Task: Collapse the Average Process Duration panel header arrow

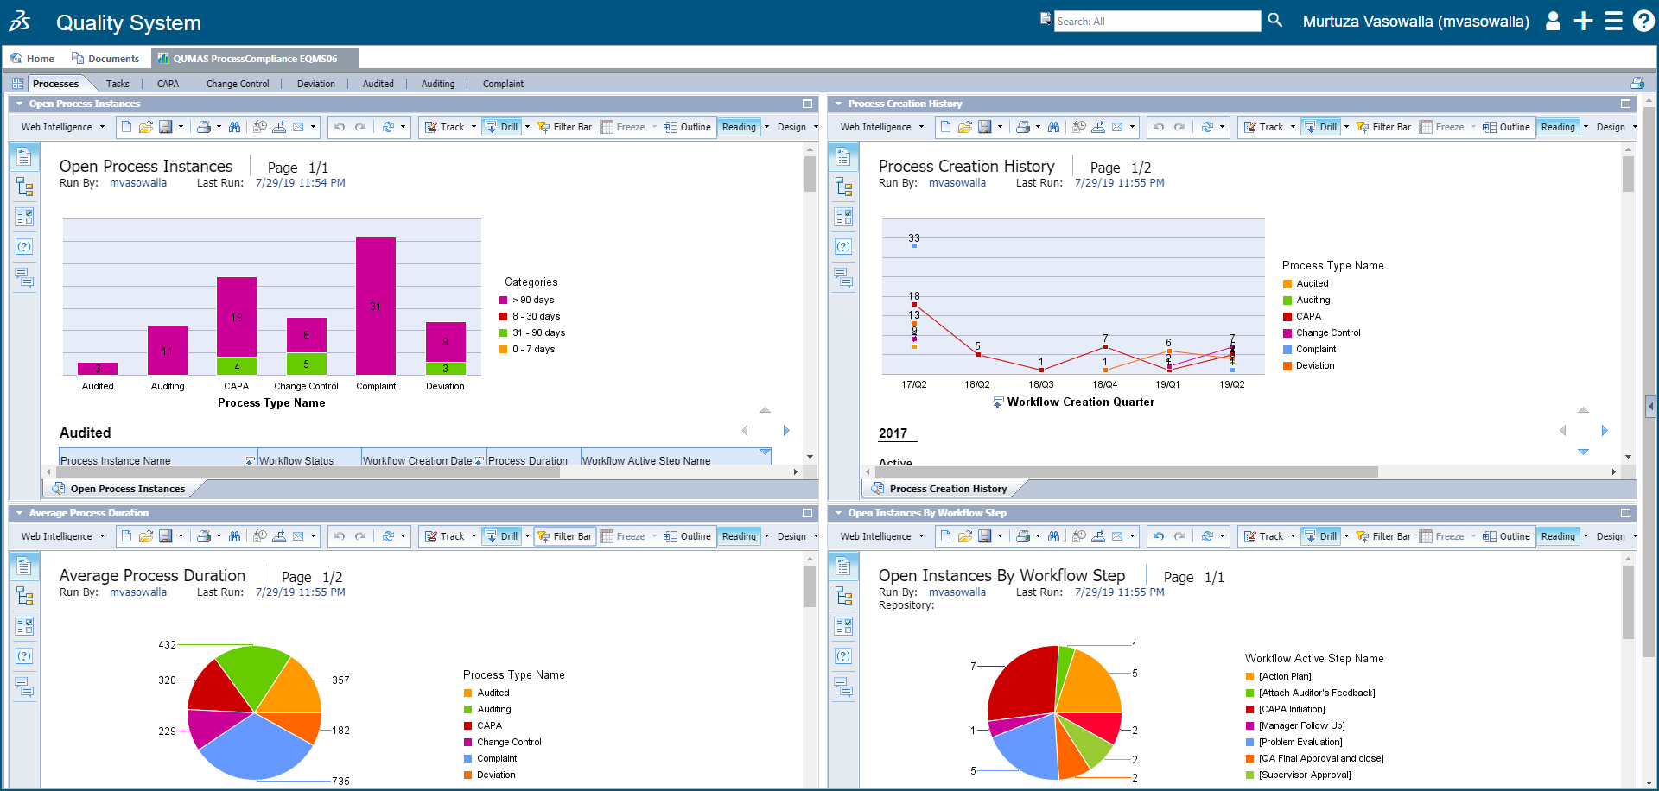Action: (19, 513)
